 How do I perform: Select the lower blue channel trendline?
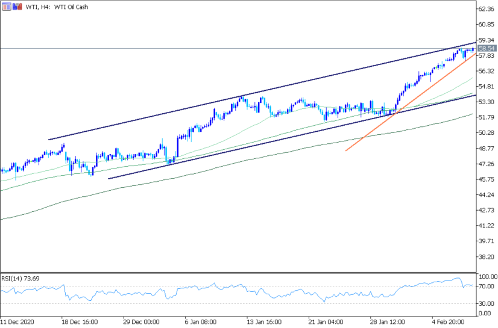[292, 137]
